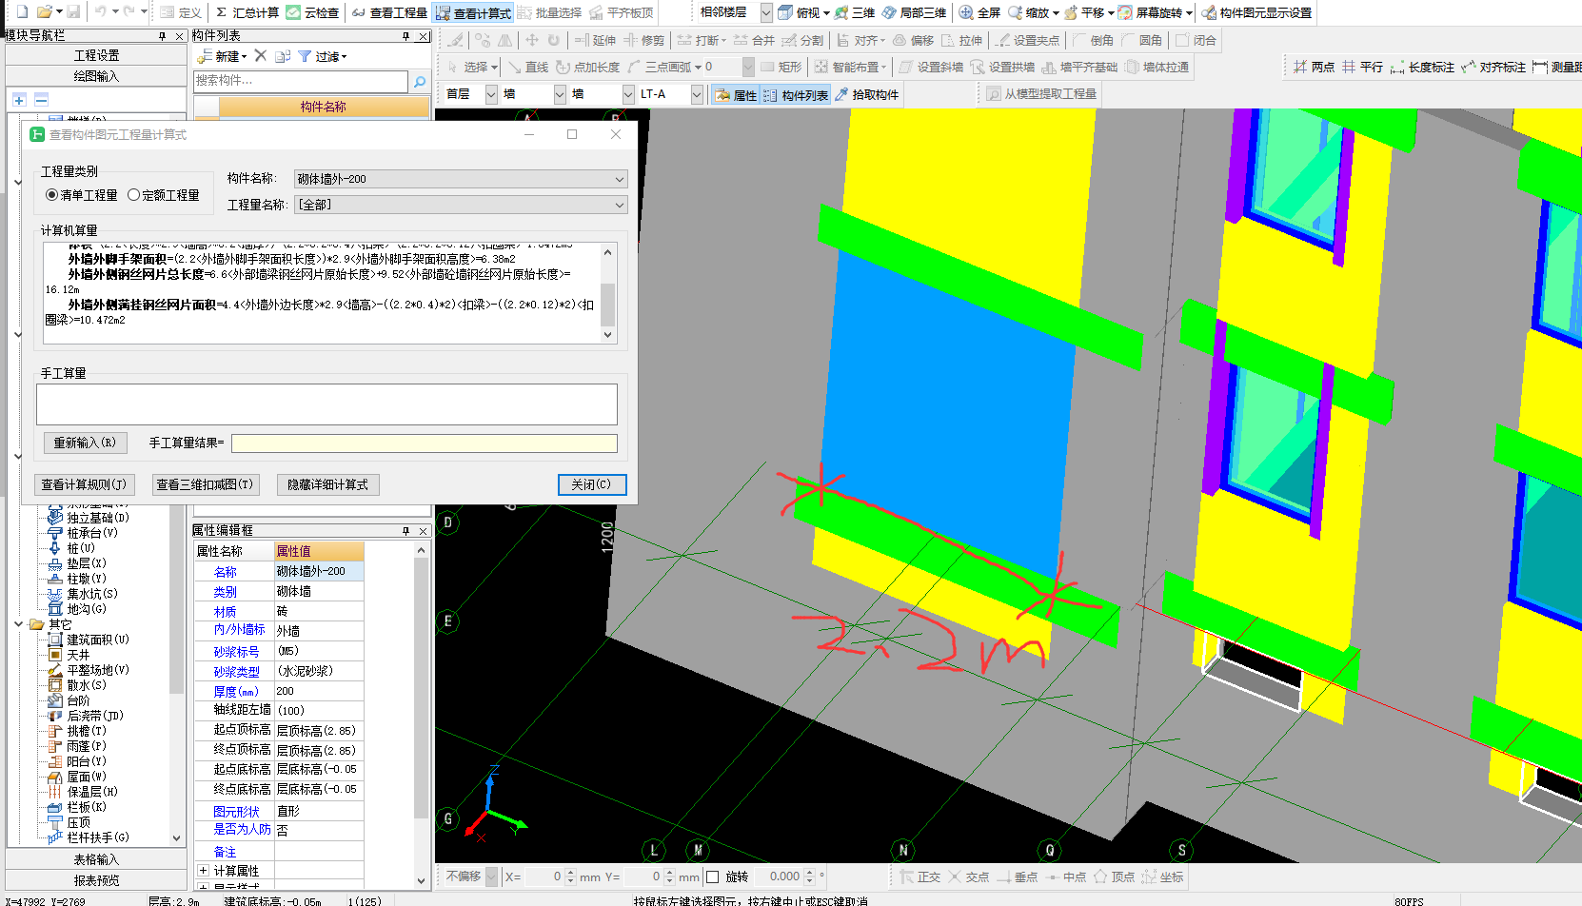
Task: Click the 厚度(mm) value 200 cell
Action: point(318,692)
